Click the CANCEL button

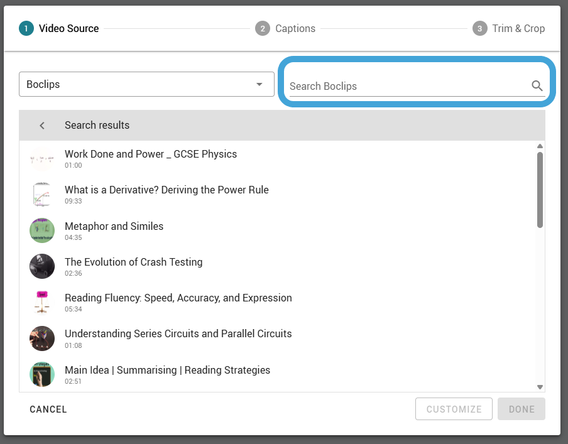pyautogui.click(x=48, y=409)
